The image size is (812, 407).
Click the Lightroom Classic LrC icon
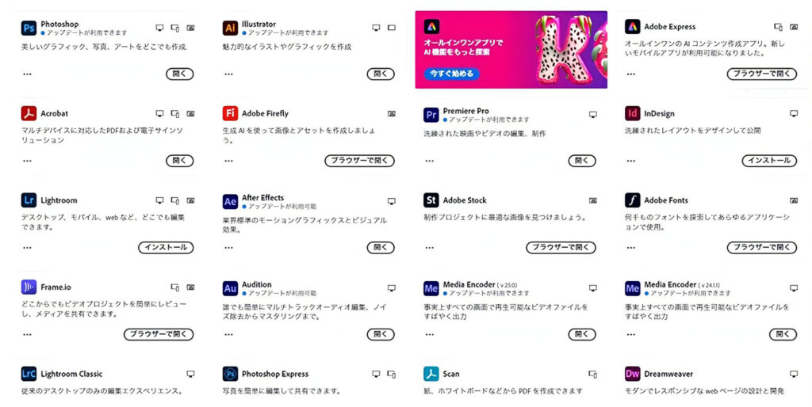coord(29,374)
